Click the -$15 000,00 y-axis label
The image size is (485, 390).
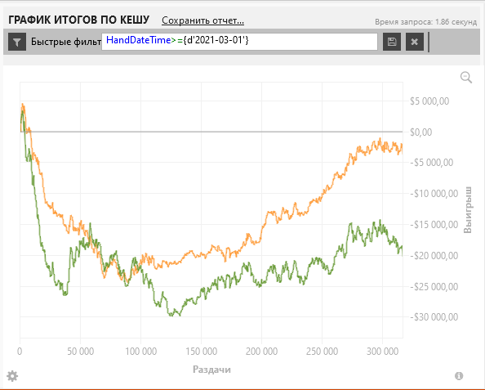pyautogui.click(x=434, y=224)
